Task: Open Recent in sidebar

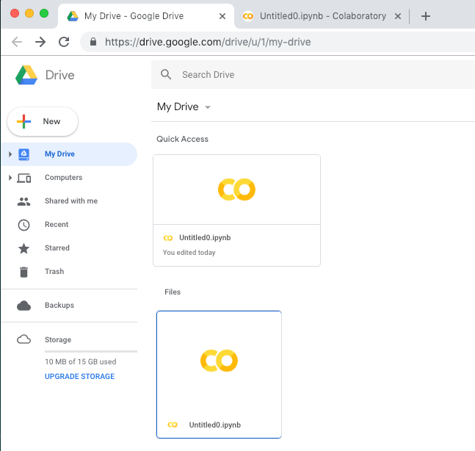Action: [x=57, y=225]
